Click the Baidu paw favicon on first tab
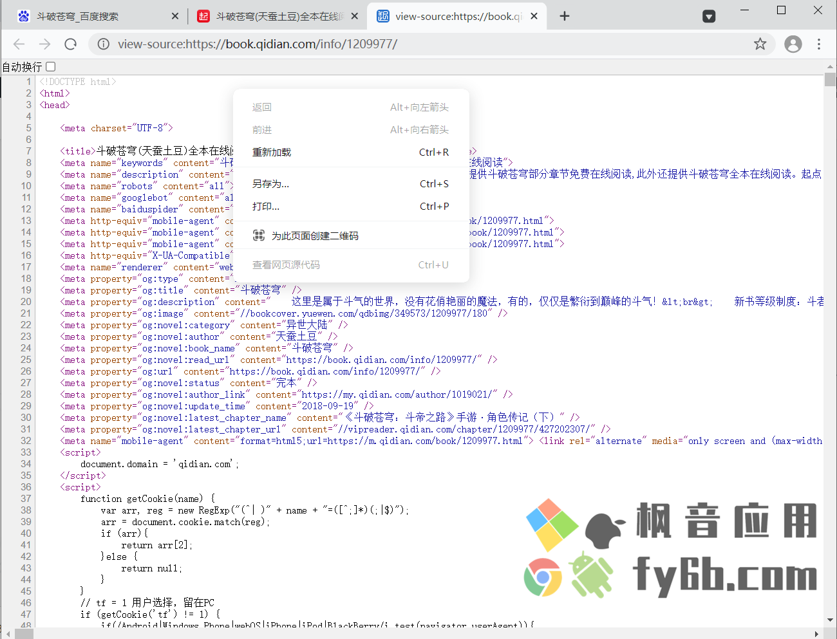Viewport: 837px width, 639px height. 24,16
